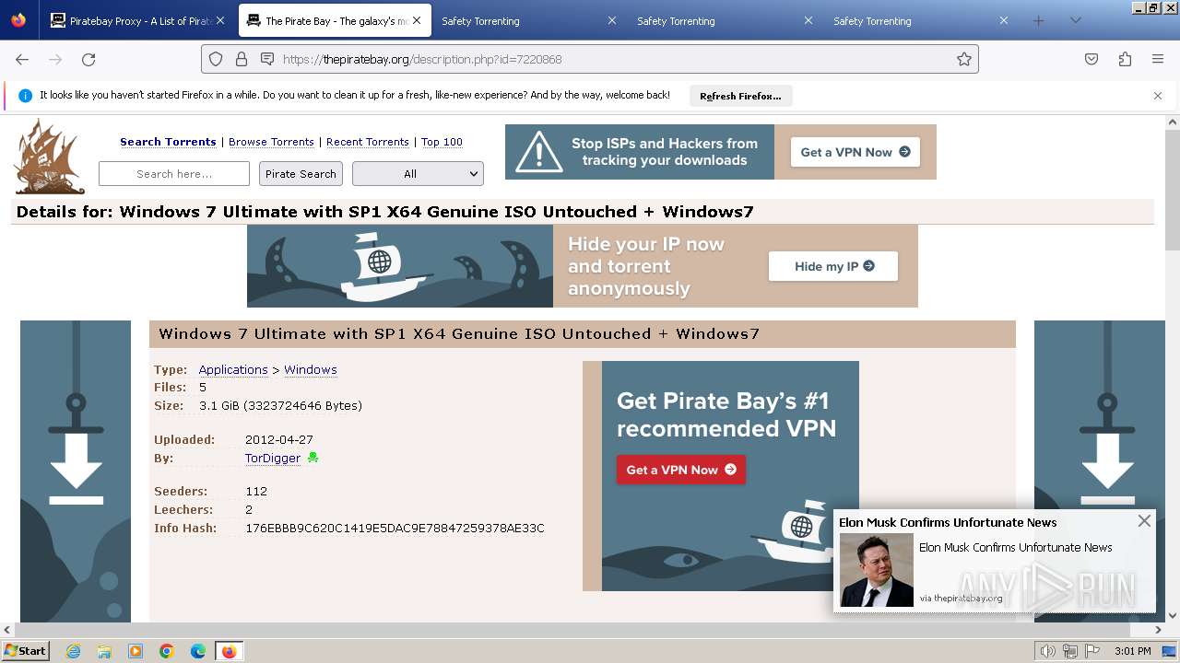1180x663 pixels.
Task: Open the Windows category link
Action: [x=311, y=369]
